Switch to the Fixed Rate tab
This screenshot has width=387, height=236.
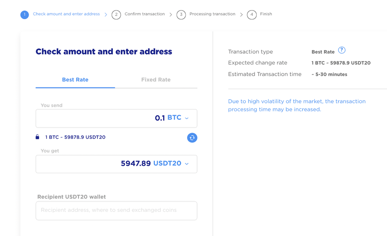pos(156,80)
